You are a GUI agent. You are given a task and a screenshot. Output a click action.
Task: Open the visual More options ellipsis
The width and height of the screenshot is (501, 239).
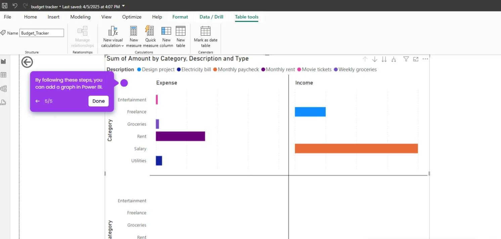[x=425, y=59]
